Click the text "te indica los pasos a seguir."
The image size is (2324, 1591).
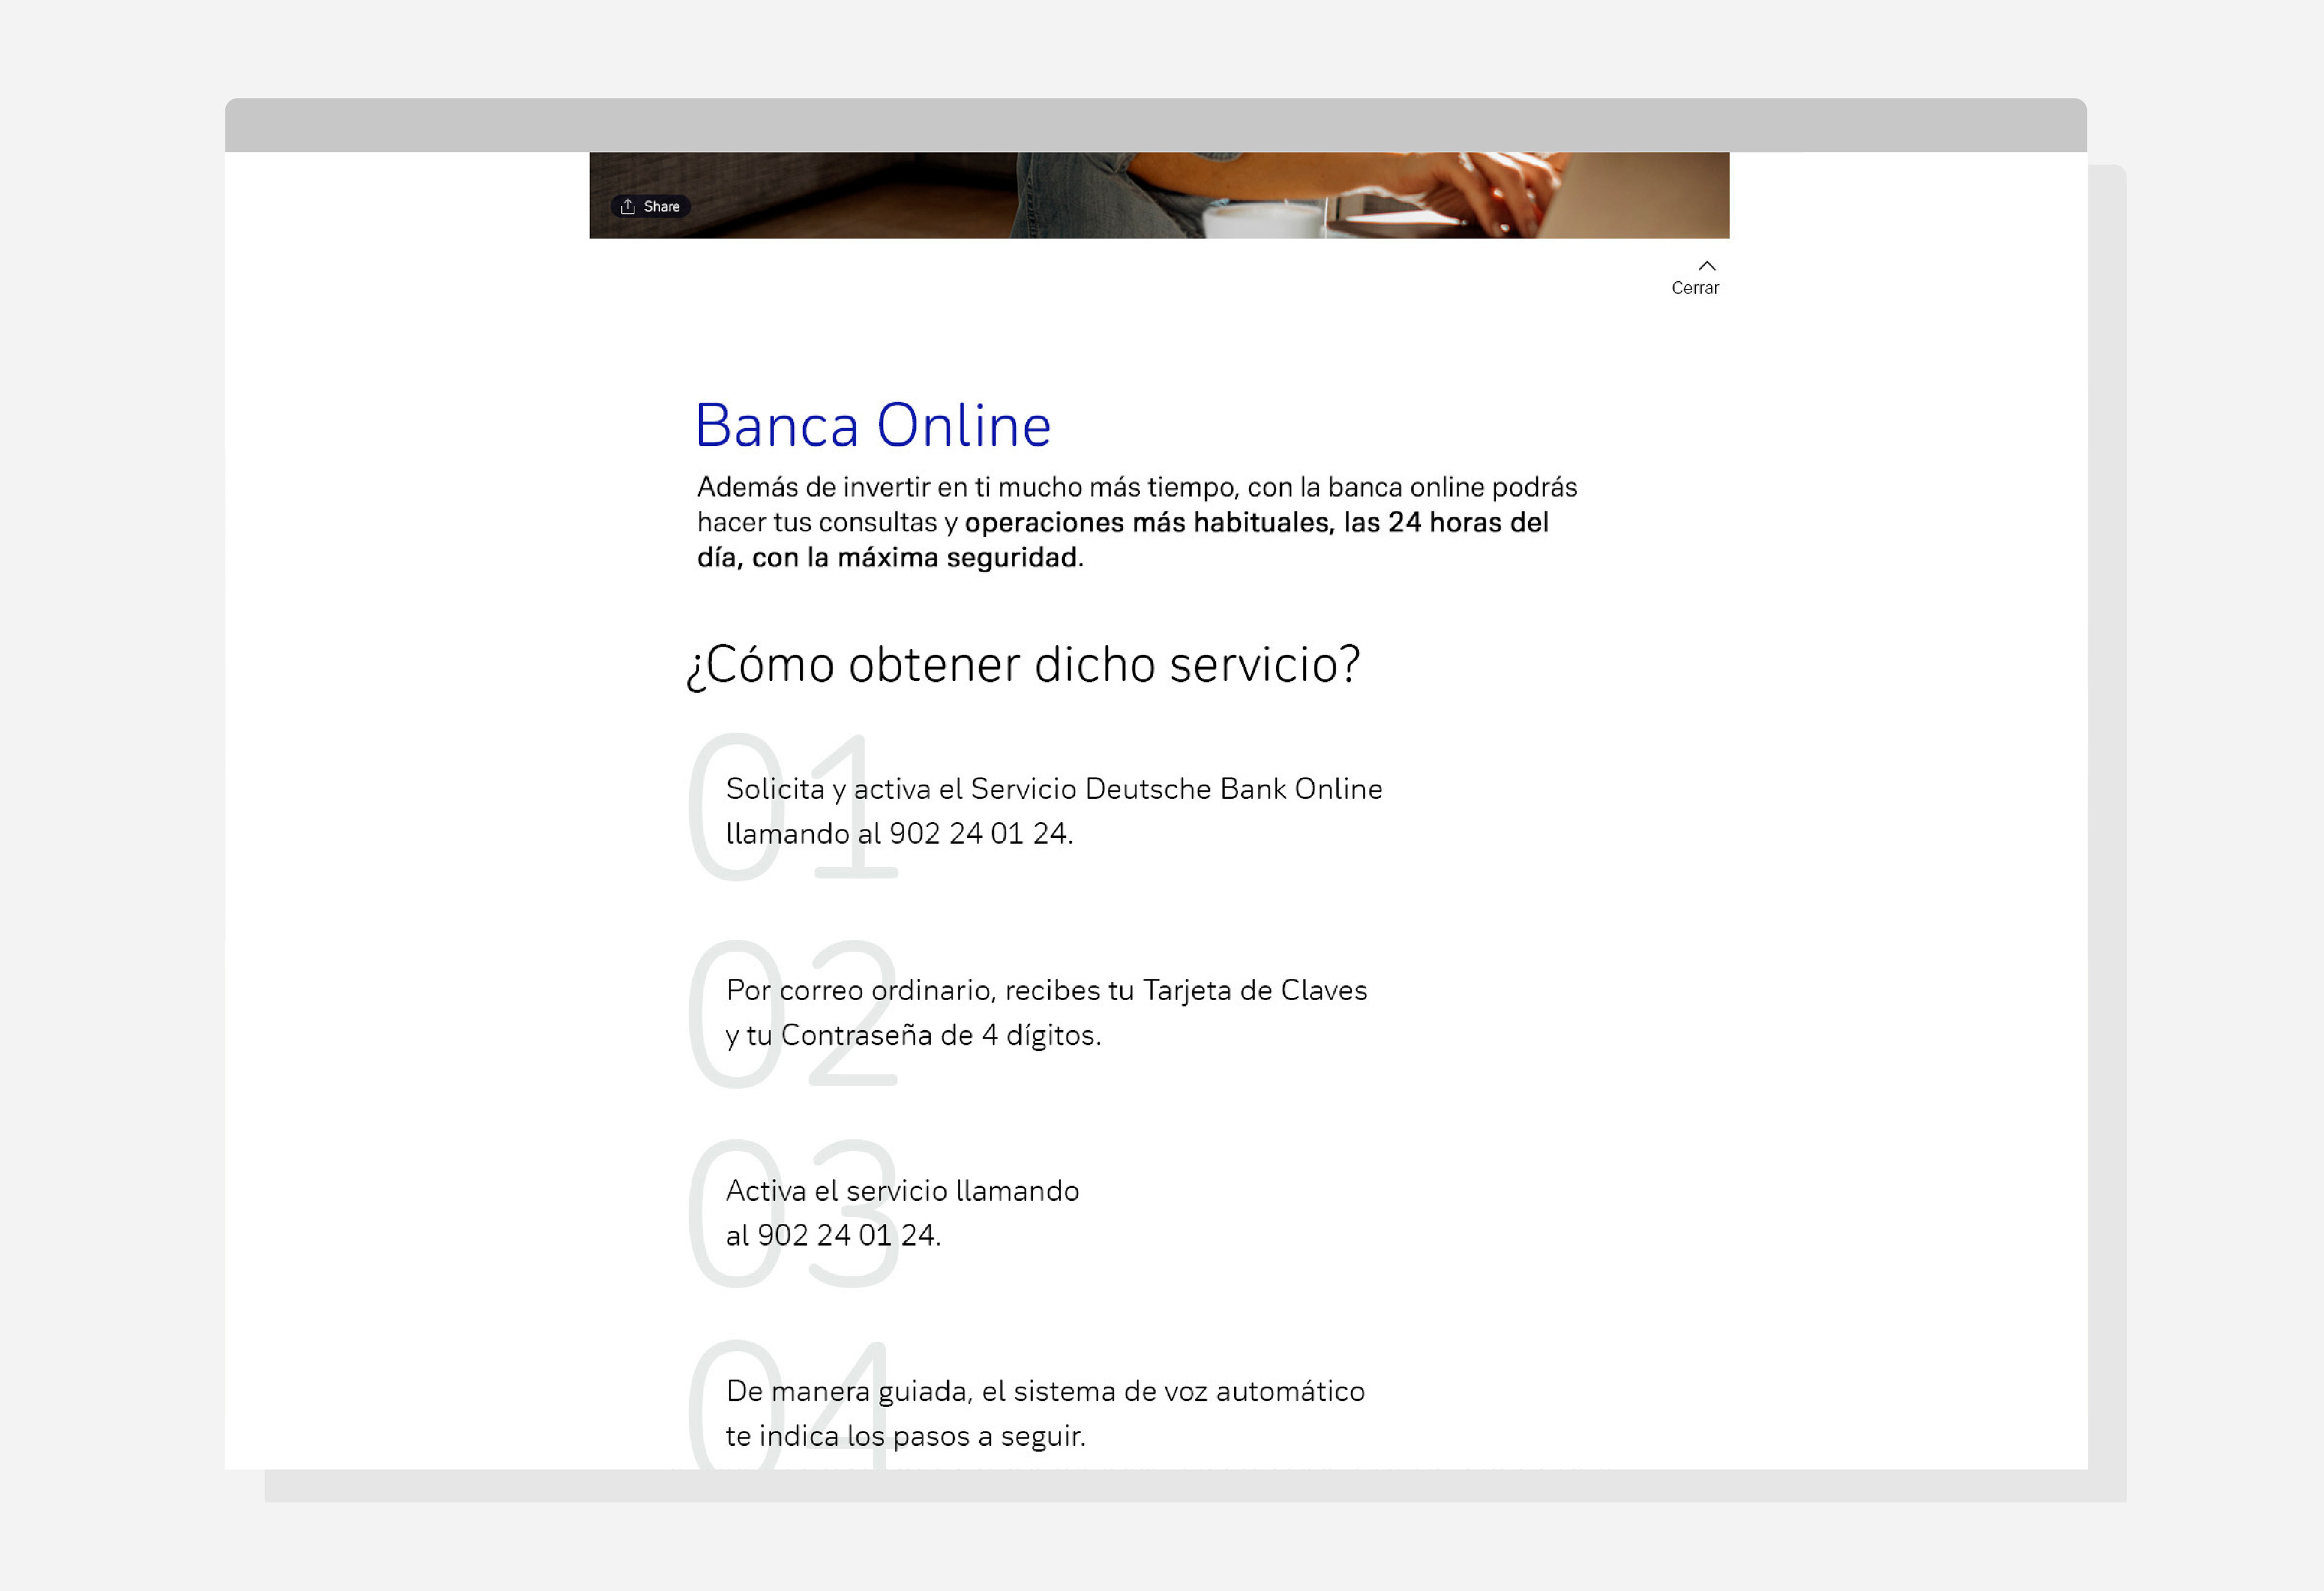click(x=905, y=1437)
